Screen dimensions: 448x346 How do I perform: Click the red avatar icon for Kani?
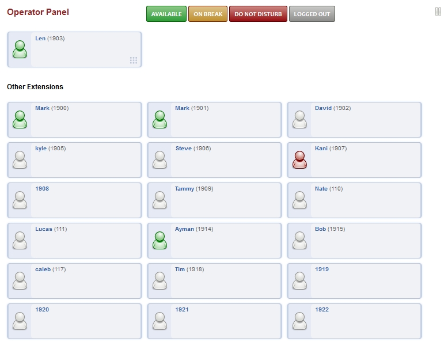pos(299,159)
